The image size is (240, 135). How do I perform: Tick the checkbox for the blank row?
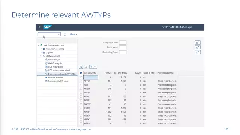pyautogui.click(x=81, y=77)
